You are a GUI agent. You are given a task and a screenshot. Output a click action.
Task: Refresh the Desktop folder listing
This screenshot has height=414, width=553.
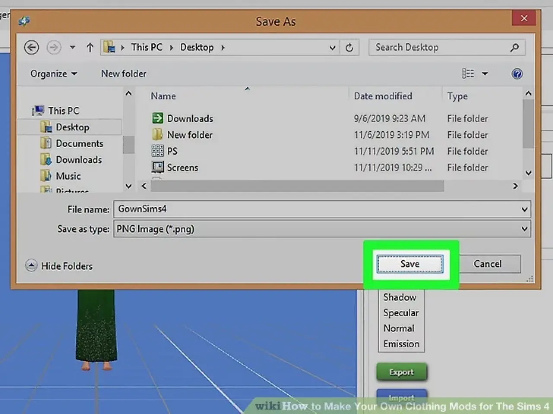[349, 47]
